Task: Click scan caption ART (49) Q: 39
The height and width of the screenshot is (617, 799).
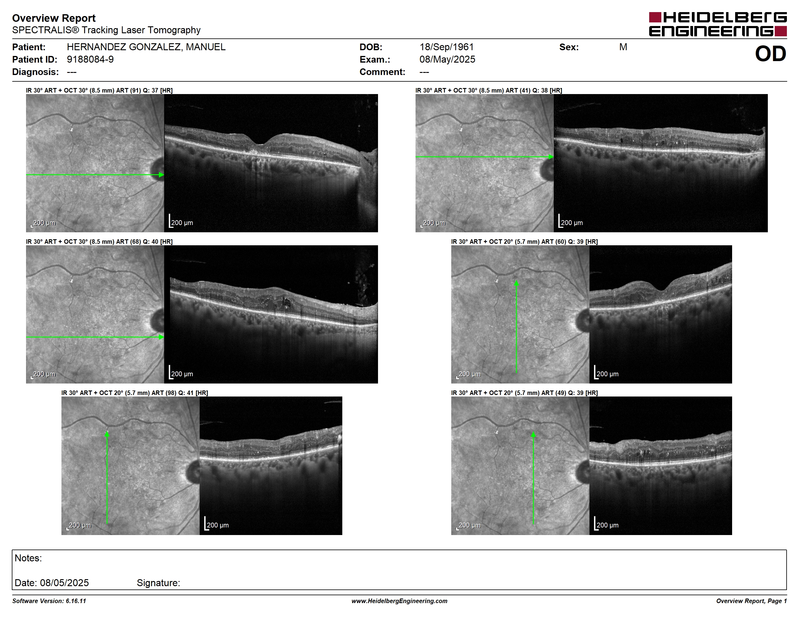Action: [524, 393]
